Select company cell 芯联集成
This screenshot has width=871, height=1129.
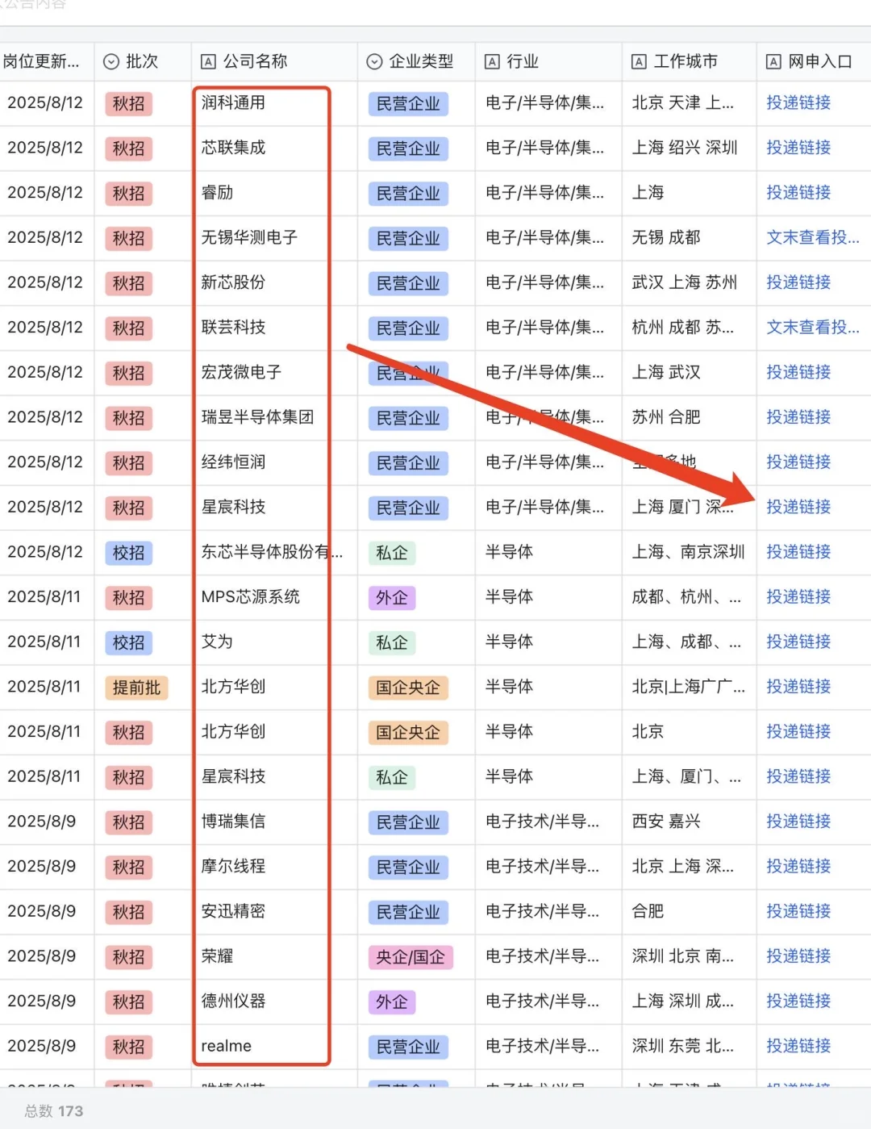274,148
